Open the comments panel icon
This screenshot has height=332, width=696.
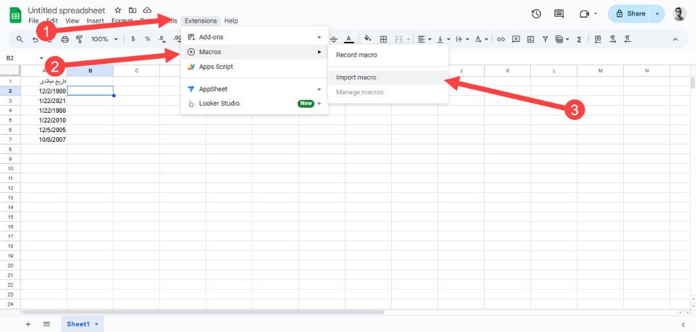[x=559, y=14]
